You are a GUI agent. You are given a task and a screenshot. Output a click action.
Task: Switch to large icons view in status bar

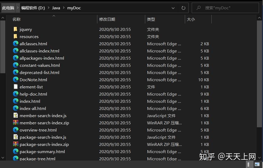[x=257, y=164]
